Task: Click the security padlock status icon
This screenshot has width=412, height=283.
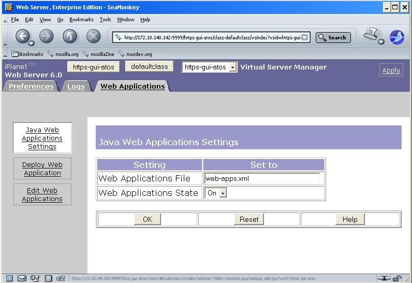Action: click(x=397, y=278)
